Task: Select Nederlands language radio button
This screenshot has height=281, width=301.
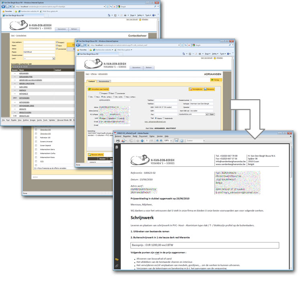Action: [164, 118]
